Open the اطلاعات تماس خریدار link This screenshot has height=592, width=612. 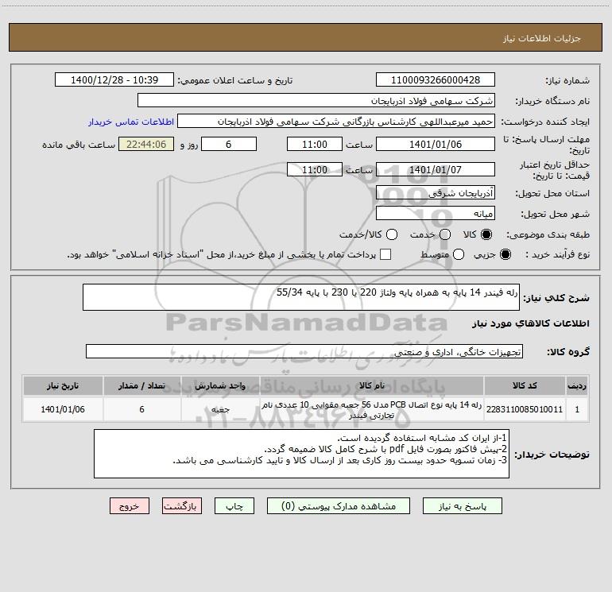click(x=131, y=122)
